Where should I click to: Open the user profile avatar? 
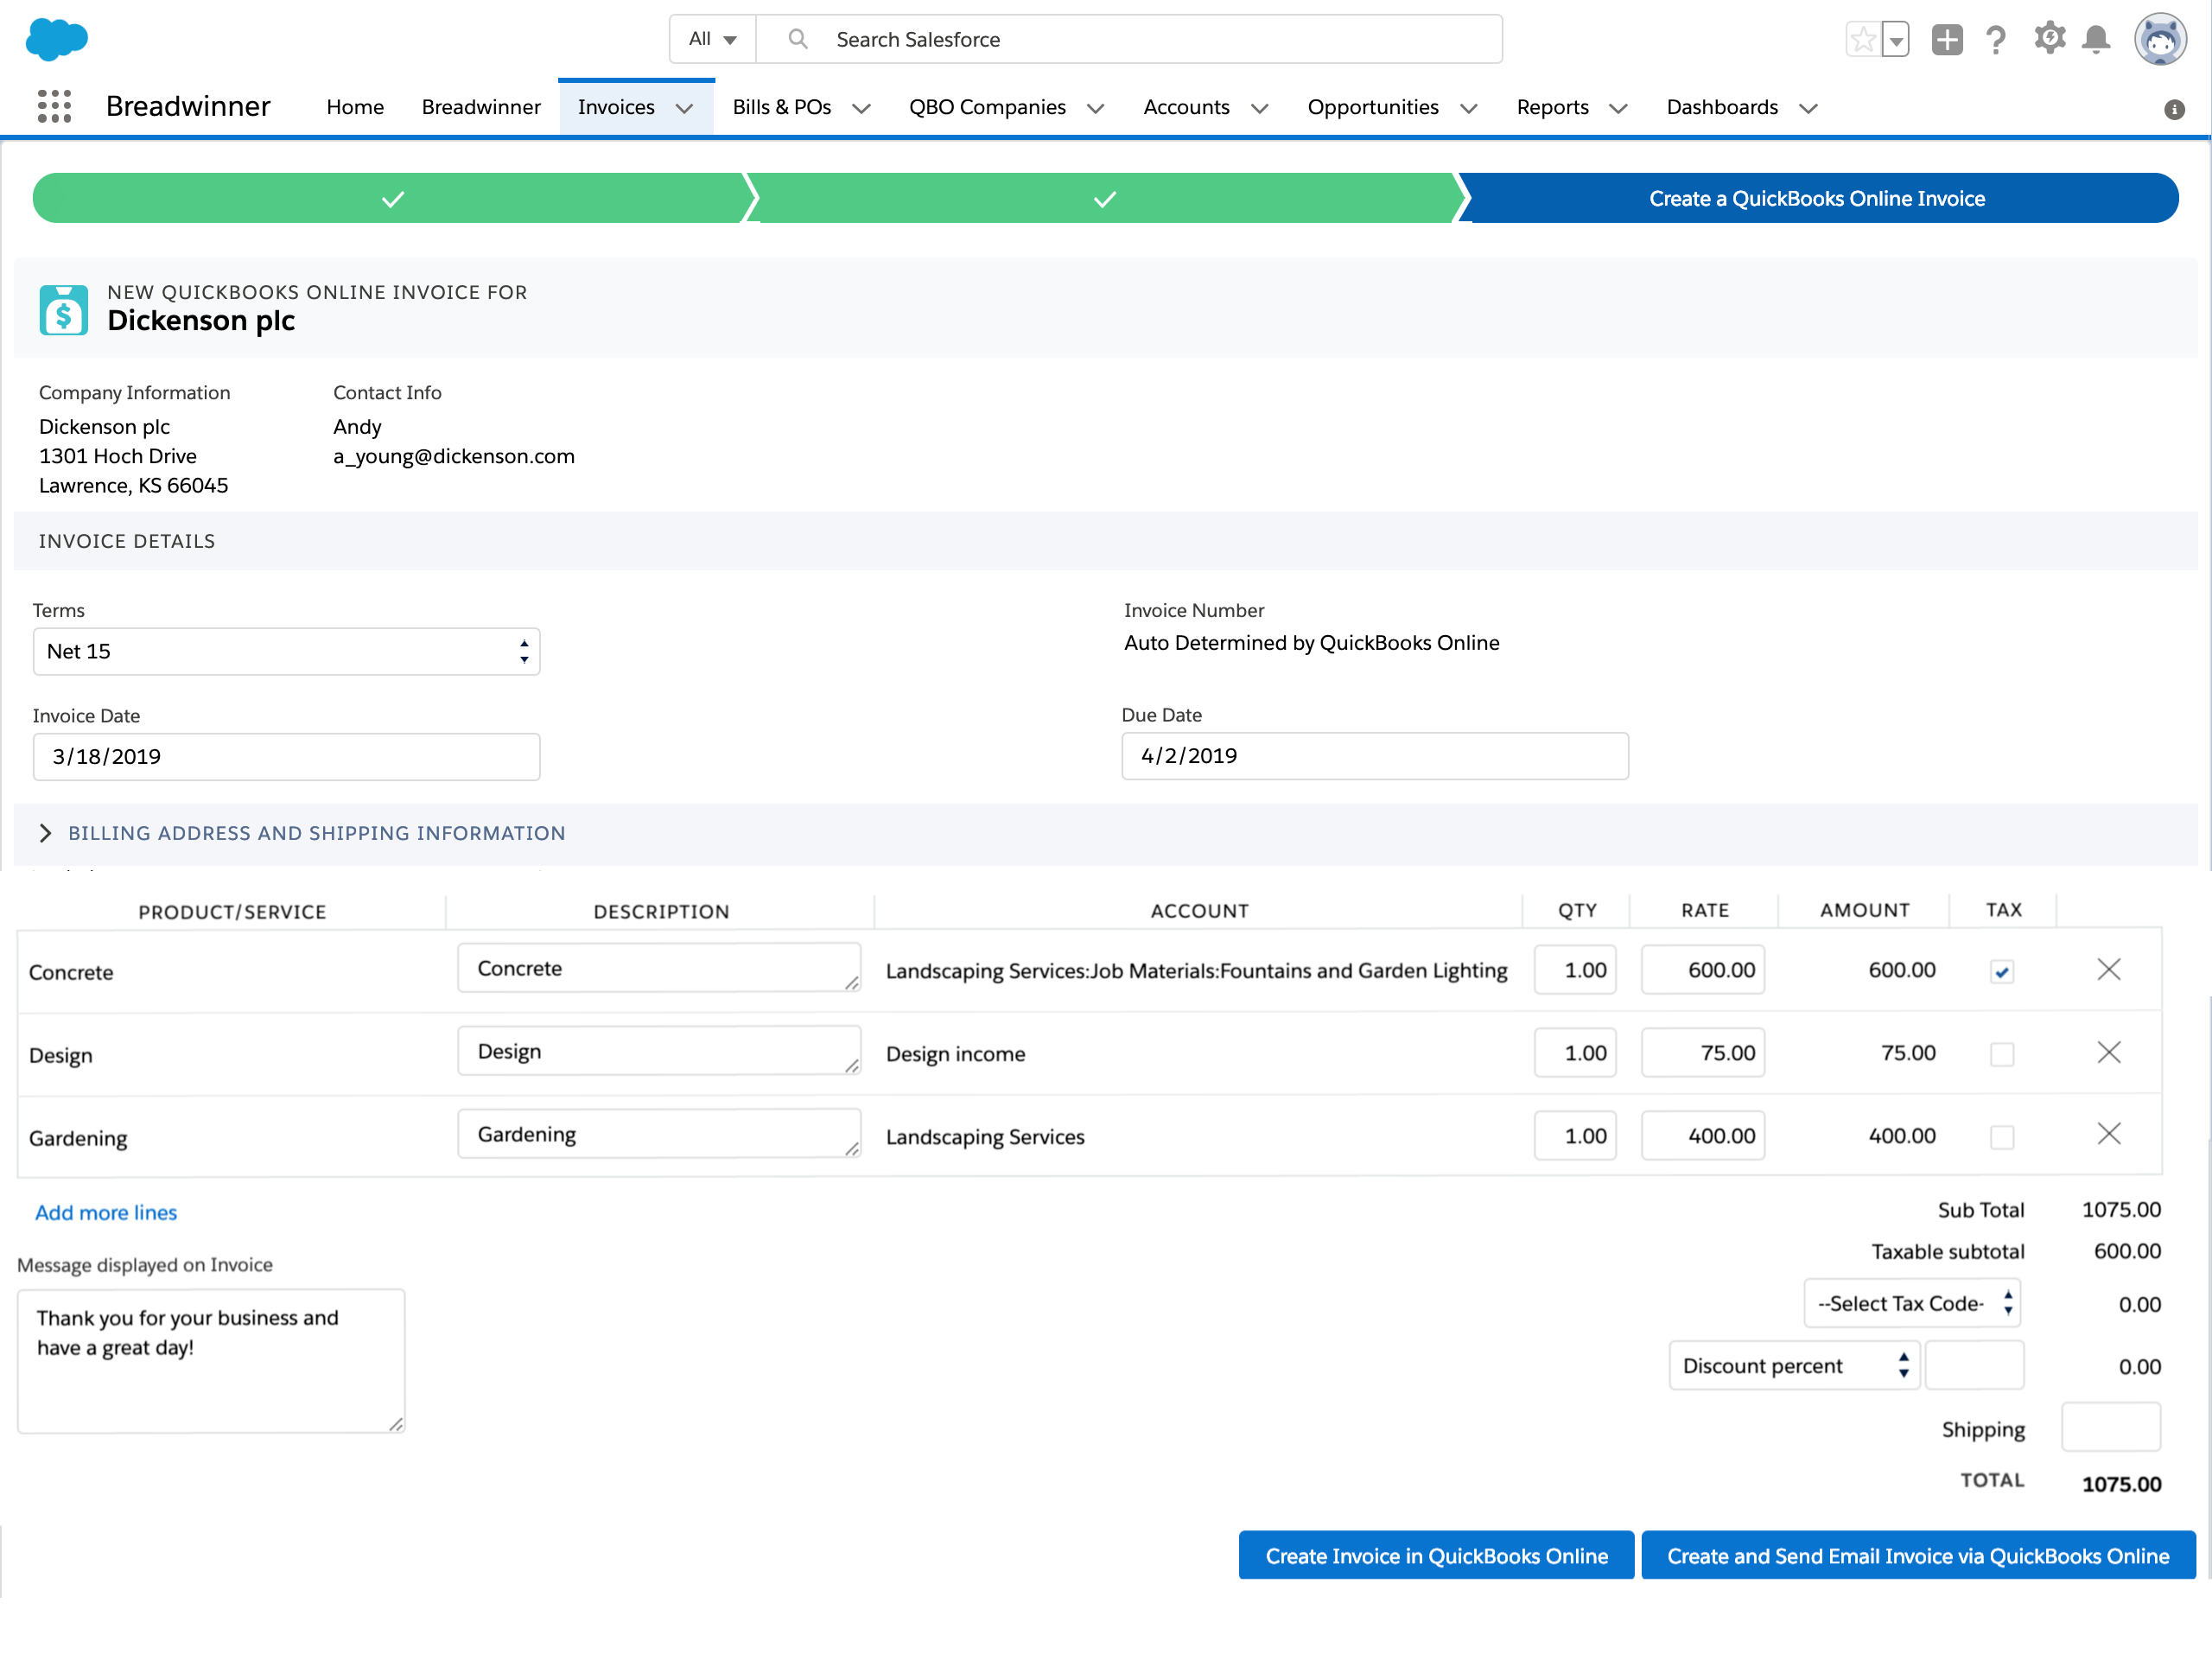point(2160,39)
